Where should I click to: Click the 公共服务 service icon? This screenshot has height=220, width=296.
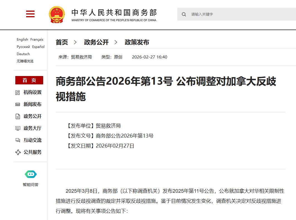[18, 152]
